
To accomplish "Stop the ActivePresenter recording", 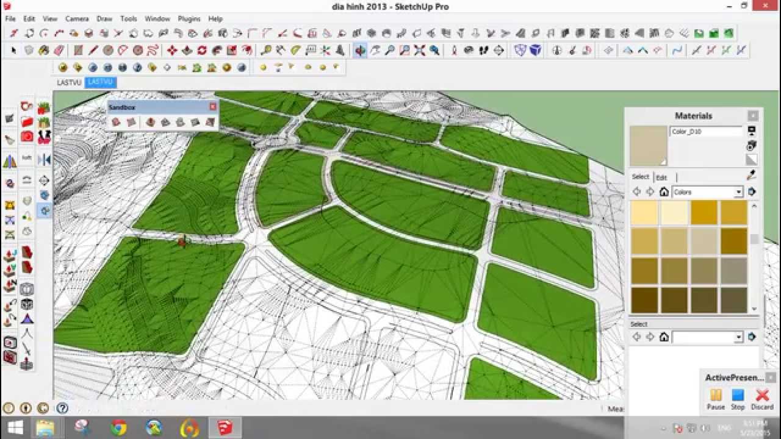I will tap(738, 399).
